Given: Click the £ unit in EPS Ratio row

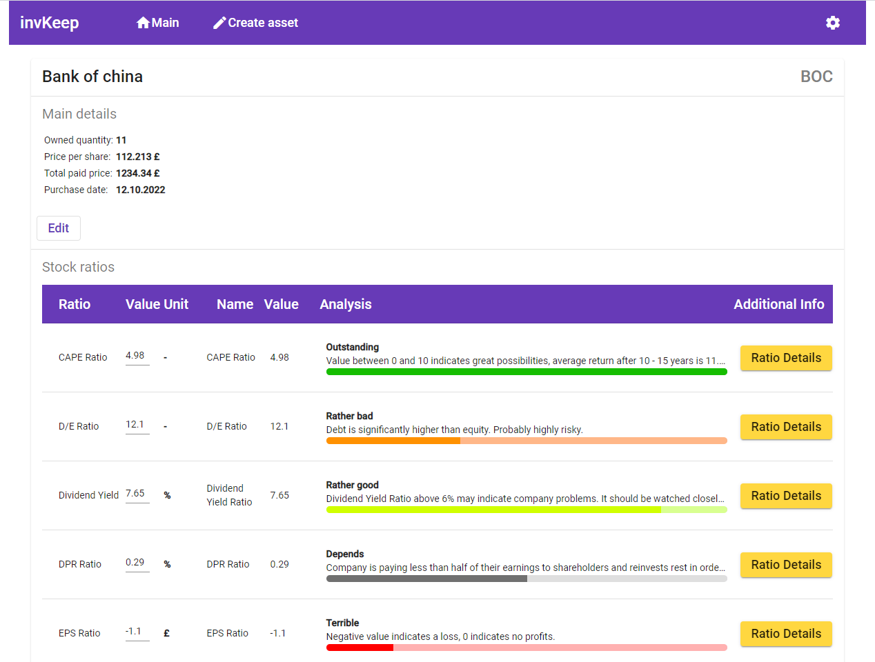Looking at the screenshot, I should [x=166, y=633].
